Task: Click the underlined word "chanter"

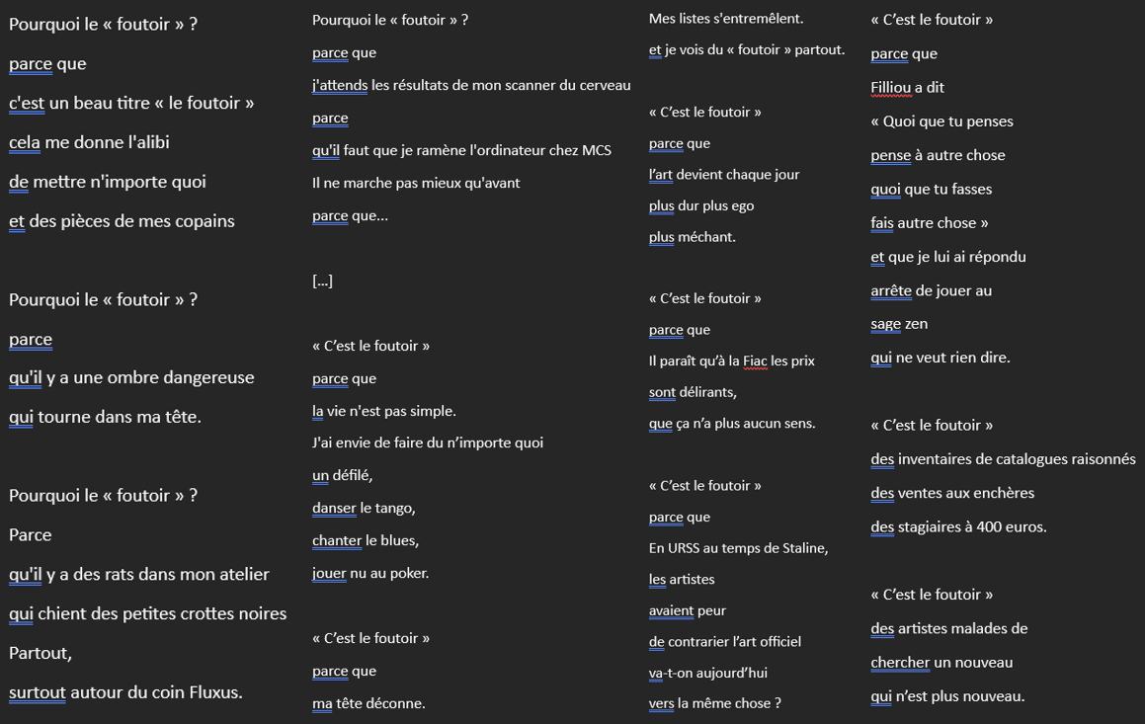Action: [337, 541]
